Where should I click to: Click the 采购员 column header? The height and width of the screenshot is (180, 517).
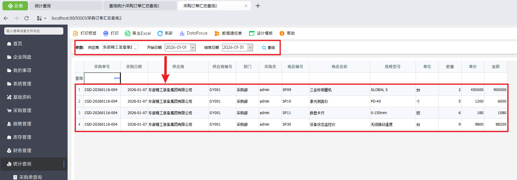pos(270,67)
